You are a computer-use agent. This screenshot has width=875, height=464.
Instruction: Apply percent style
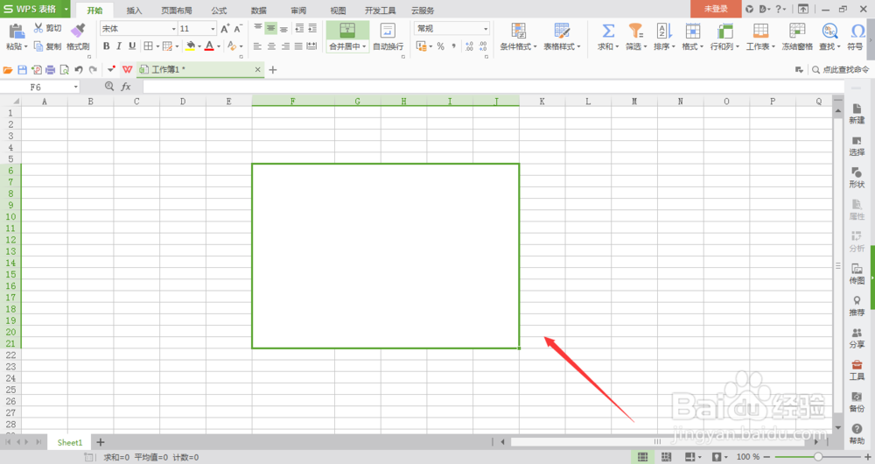(x=441, y=46)
